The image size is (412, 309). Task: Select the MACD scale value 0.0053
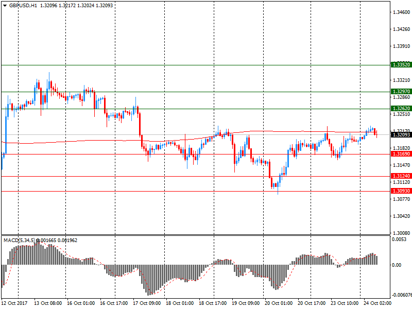[x=399, y=239]
